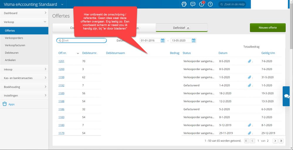Click the attachment paperclip for offer 1179
Screen dimensions: 293x150
click(249, 133)
